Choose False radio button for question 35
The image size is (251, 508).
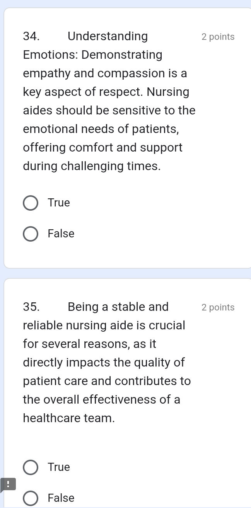31,498
